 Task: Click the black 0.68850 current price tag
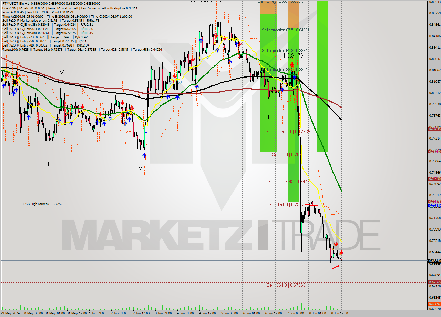434,260
